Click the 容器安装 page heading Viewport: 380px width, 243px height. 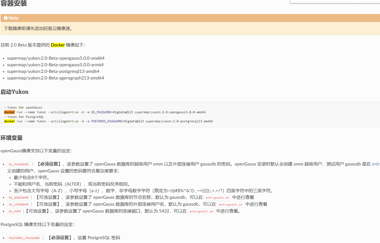click(14, 3)
